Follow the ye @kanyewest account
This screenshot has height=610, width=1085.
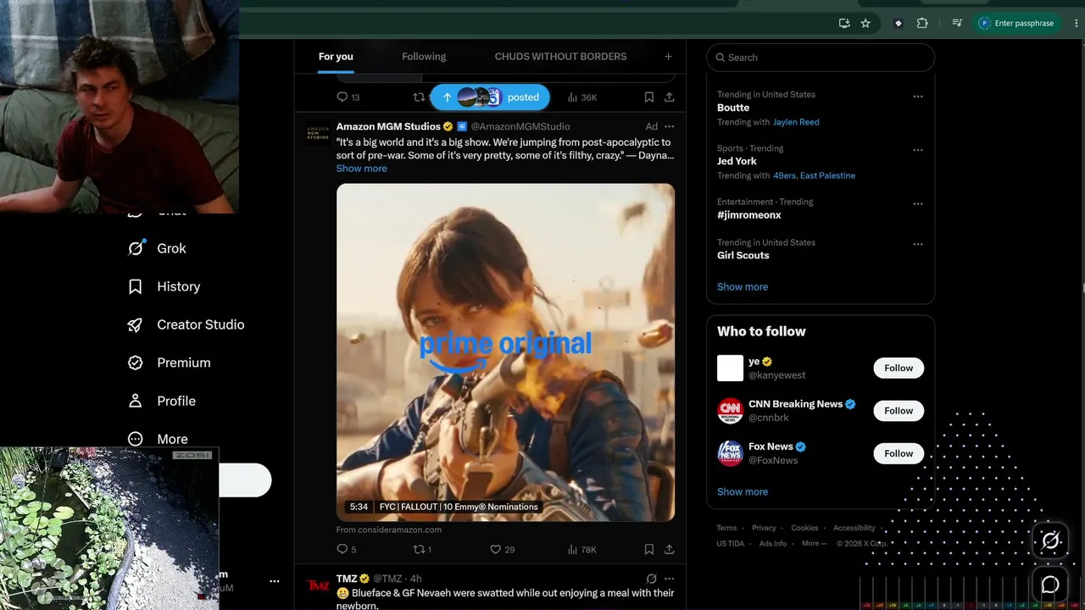[x=899, y=369]
